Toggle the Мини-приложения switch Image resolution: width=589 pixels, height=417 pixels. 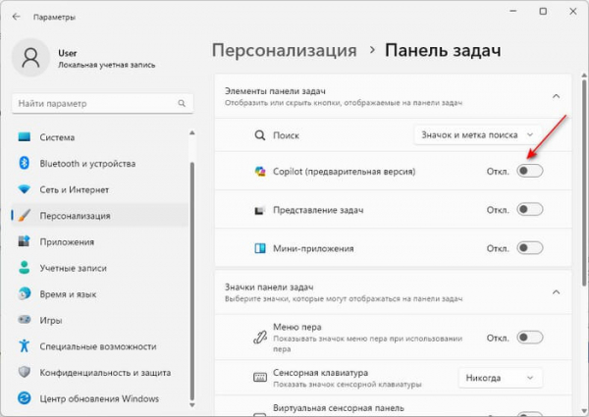coord(530,248)
